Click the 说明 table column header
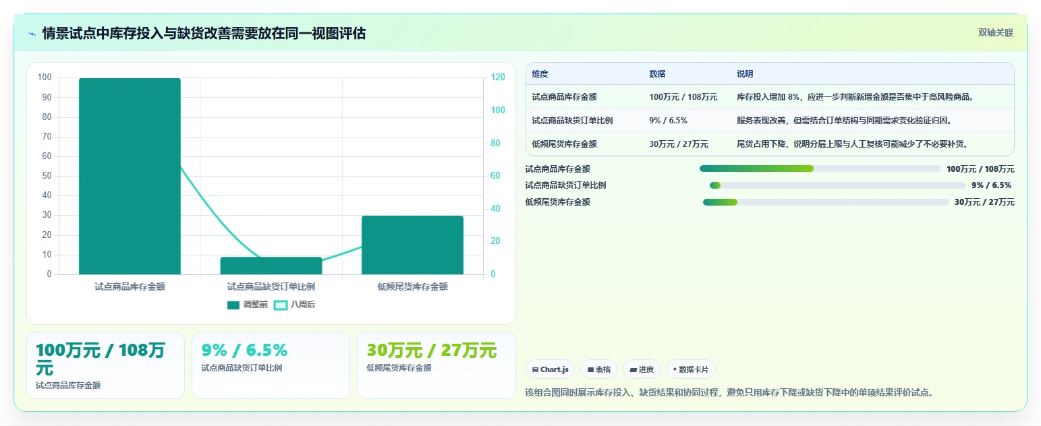1041x426 pixels. click(x=745, y=74)
